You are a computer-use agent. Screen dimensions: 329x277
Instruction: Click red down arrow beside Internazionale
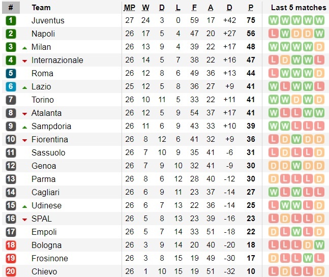24,61
